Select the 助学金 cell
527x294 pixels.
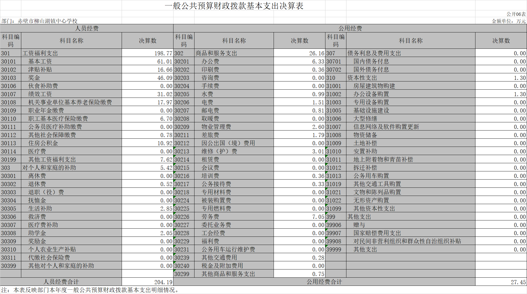click(71, 233)
